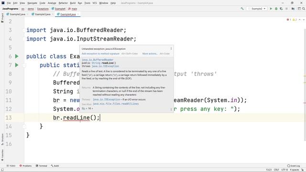Click the red error stripe mark on right gutter
306x172 pixels.
305,103
